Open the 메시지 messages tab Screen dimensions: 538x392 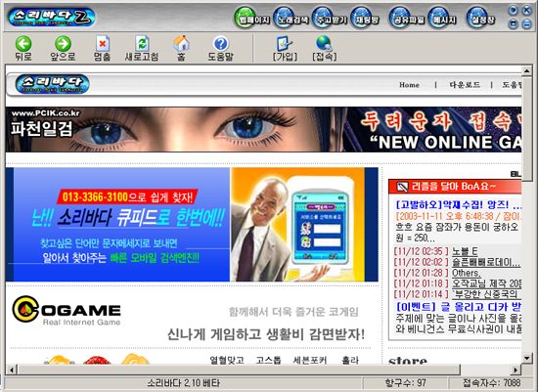[x=442, y=18]
